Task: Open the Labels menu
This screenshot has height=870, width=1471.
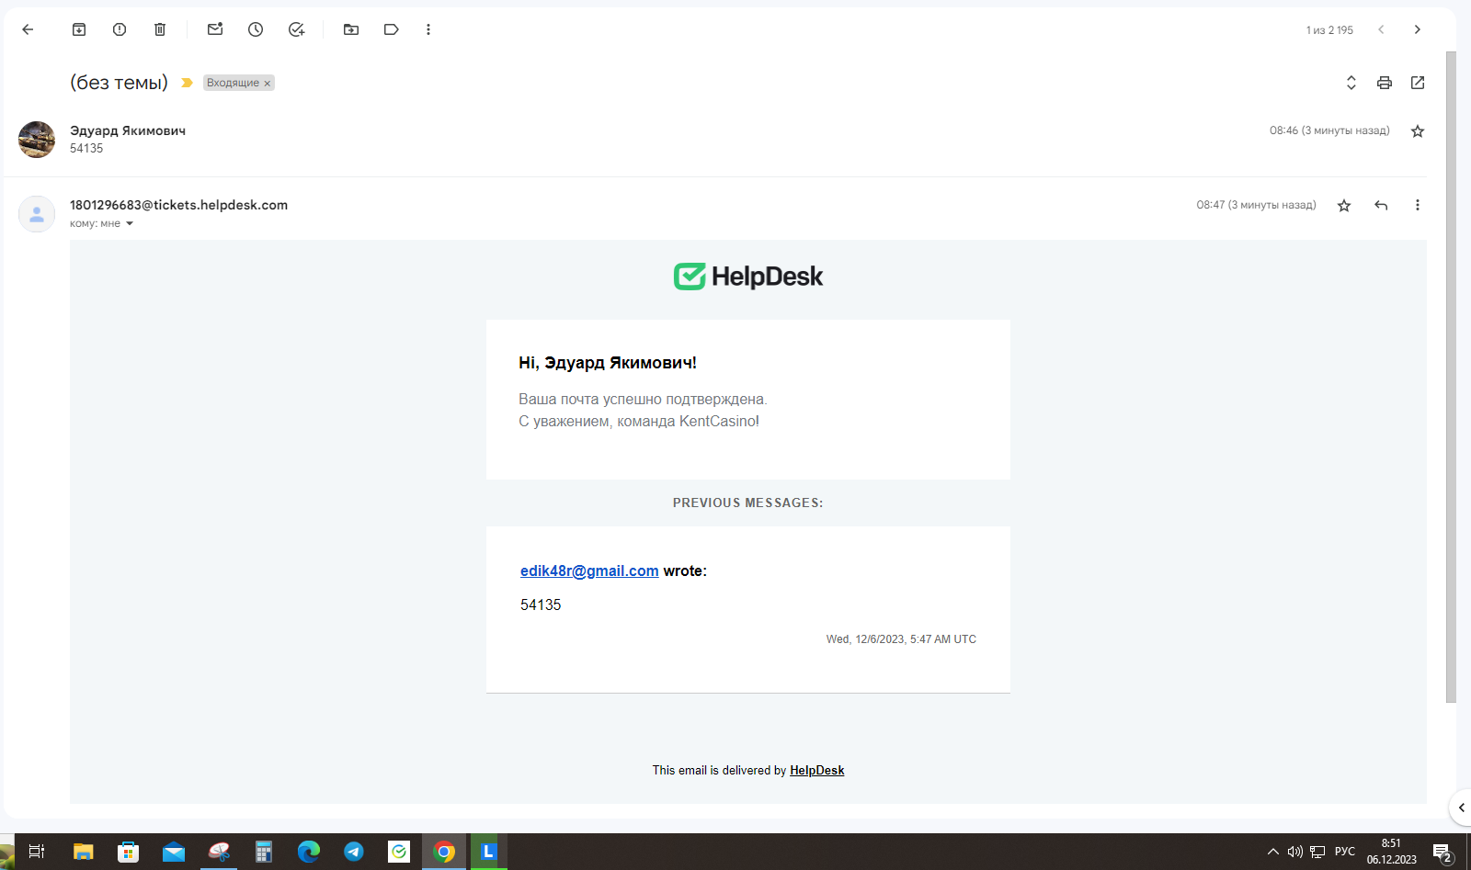Action: [392, 29]
